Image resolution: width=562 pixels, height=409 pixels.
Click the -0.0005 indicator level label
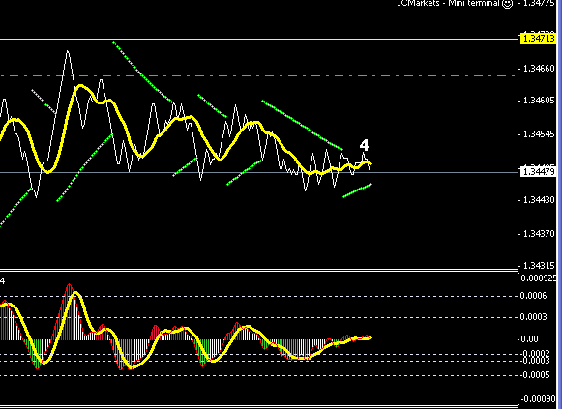tap(535, 375)
